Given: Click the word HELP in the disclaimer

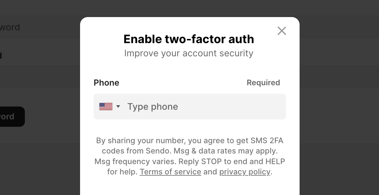Looking at the screenshot, I should tap(275, 161).
